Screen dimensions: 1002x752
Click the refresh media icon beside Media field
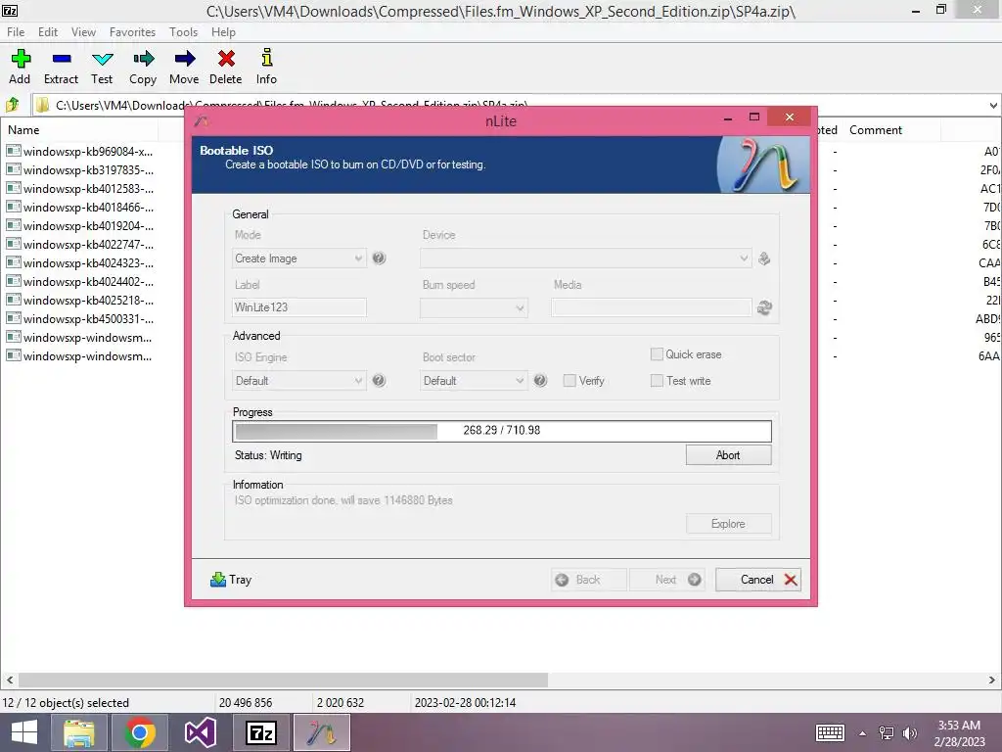(764, 307)
